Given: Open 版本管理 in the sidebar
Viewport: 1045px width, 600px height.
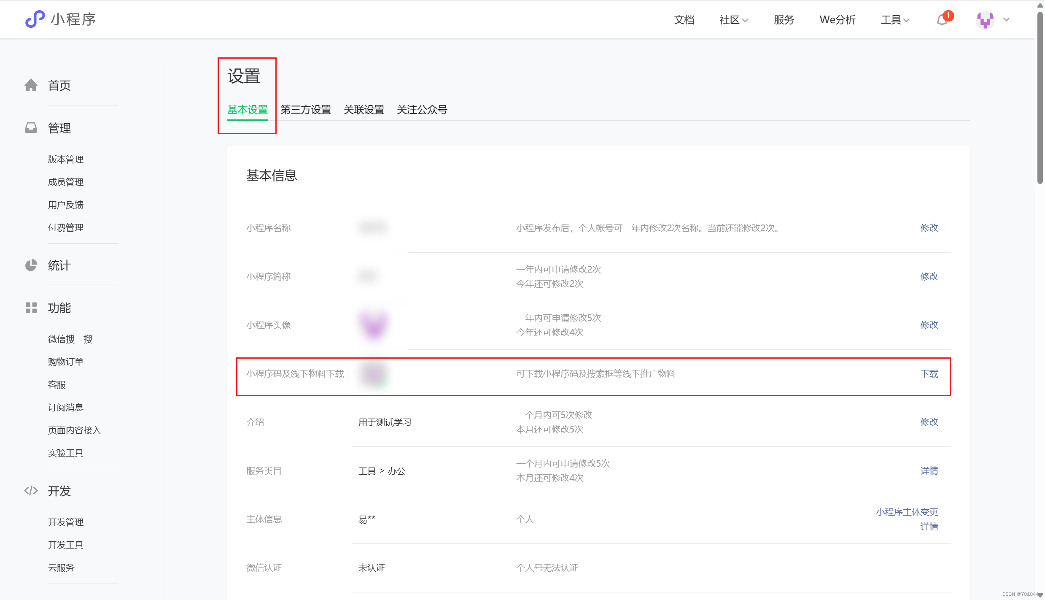Looking at the screenshot, I should [x=66, y=159].
